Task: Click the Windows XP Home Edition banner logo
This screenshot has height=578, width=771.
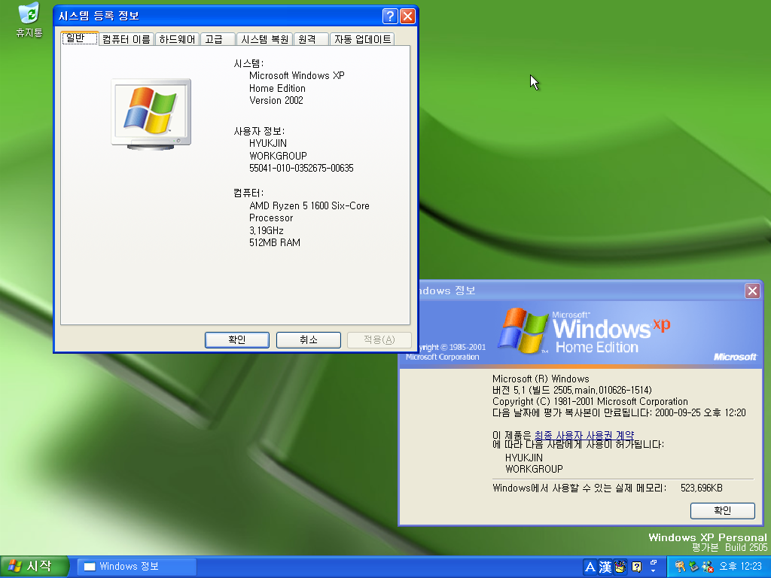Action: (584, 331)
